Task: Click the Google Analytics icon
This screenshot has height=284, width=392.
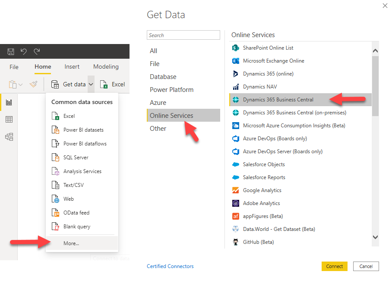Action: pyautogui.click(x=235, y=190)
